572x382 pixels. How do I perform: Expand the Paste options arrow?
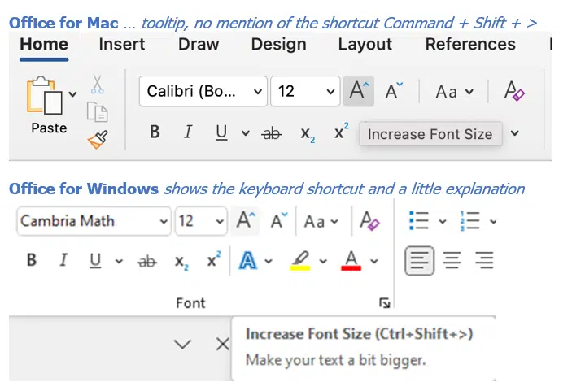tap(73, 94)
